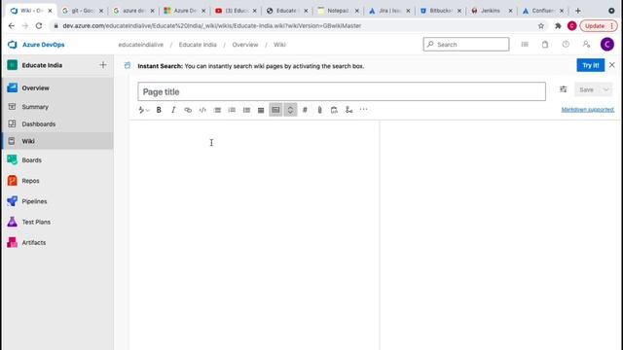Insert a task list
The height and width of the screenshot is (350, 623).
[x=246, y=110]
